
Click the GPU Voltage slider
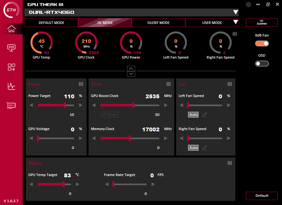click(55, 138)
